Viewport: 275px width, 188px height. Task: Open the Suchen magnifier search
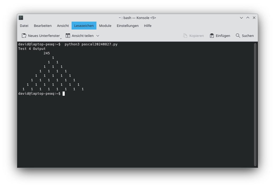[x=237, y=35]
